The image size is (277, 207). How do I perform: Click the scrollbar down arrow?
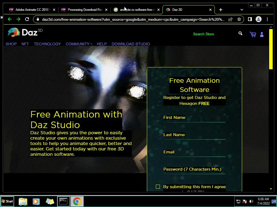[271, 189]
